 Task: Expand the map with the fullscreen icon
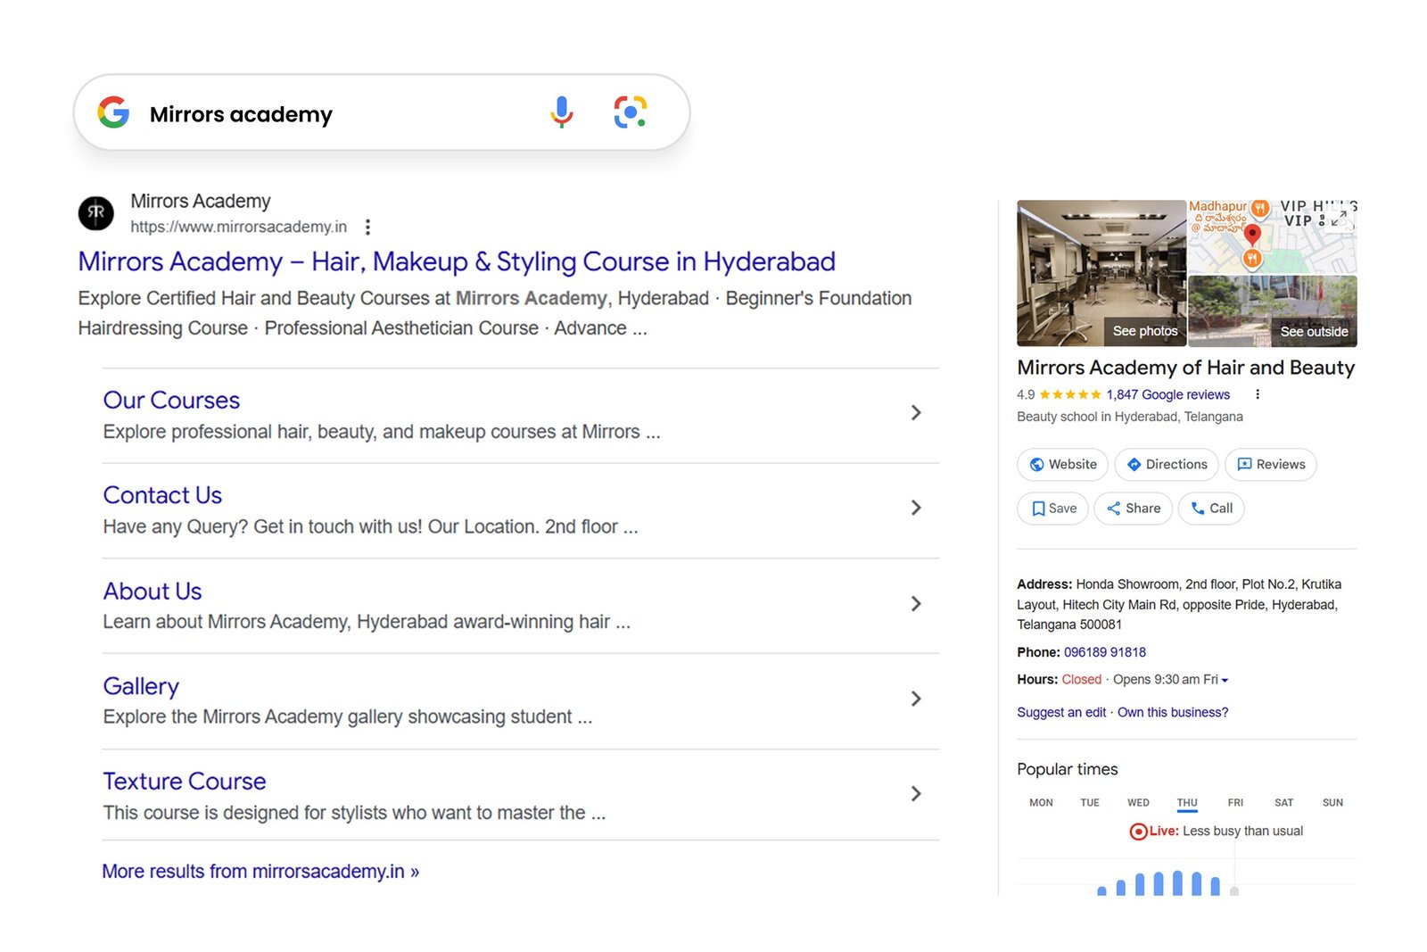tap(1339, 219)
